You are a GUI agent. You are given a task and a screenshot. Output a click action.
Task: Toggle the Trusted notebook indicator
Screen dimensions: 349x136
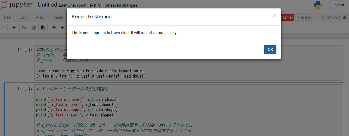[304, 17]
